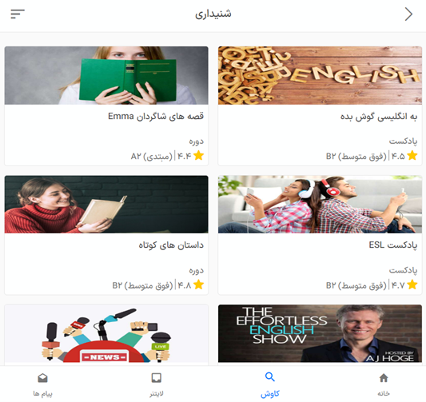Open course titled قصه های شاگردان Emma

[x=156, y=116]
